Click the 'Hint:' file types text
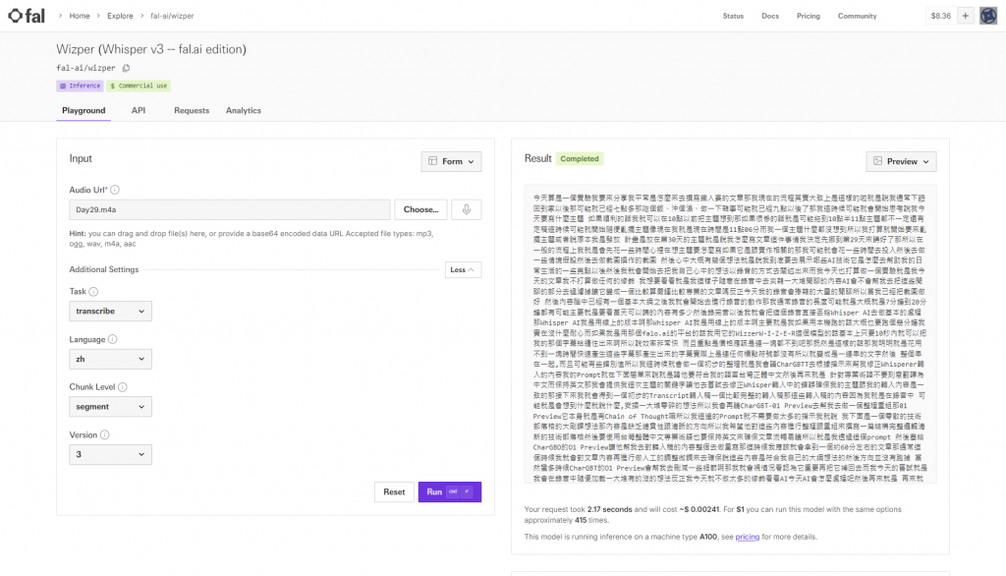Viewport: 1006px width, 576px height. tap(251, 238)
